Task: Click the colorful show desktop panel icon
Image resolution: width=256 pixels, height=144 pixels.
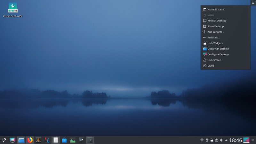Action: point(246,140)
